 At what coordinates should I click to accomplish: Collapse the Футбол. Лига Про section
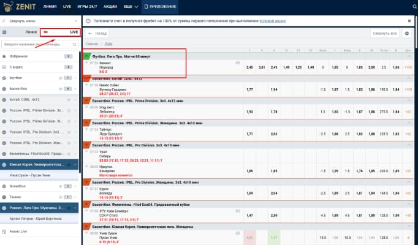pyautogui.click(x=409, y=56)
